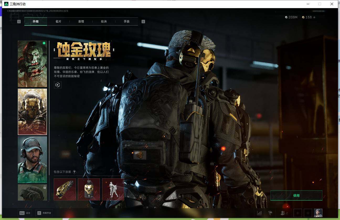Click the second empty squad slot plus
This screenshot has width=340, height=220.
pos(308,213)
